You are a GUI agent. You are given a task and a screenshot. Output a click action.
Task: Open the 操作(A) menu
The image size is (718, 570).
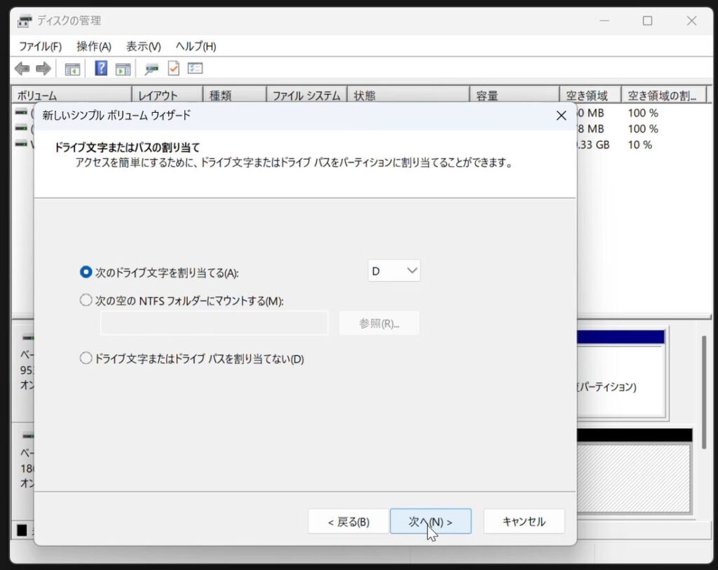pyautogui.click(x=94, y=46)
